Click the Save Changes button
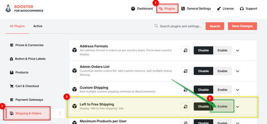267x124 pixels. click(x=242, y=26)
